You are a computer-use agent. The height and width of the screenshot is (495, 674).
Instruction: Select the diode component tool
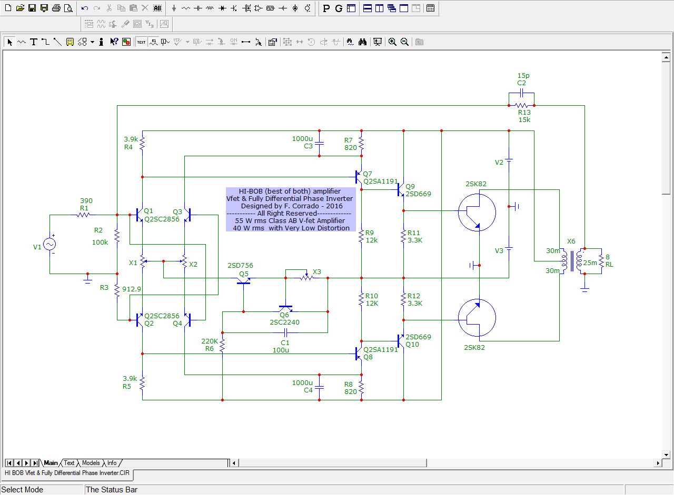(222, 8)
